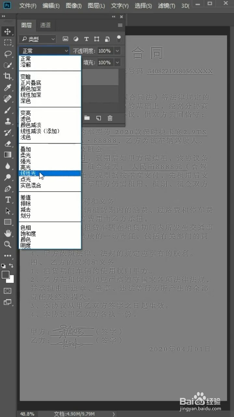Select the Rectangular Marquee tool

(x=7, y=43)
